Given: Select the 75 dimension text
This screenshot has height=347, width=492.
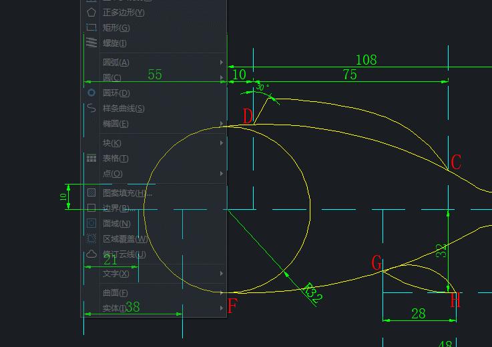Looking at the screenshot, I should 350,75.
